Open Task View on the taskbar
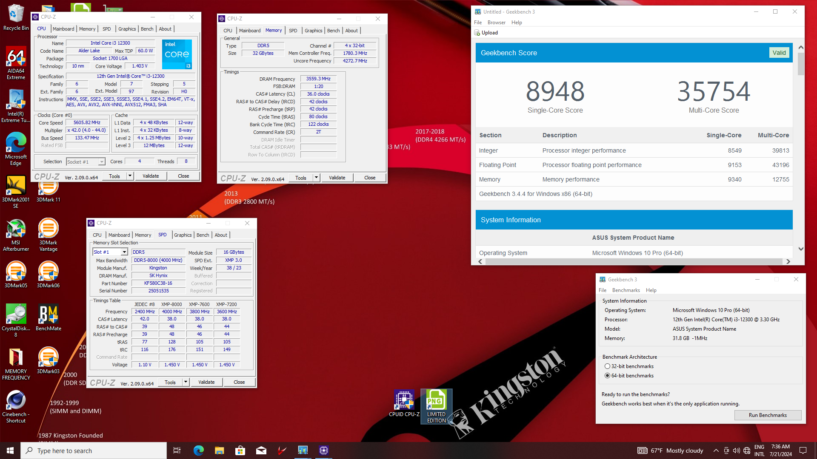The height and width of the screenshot is (459, 817). (177, 450)
